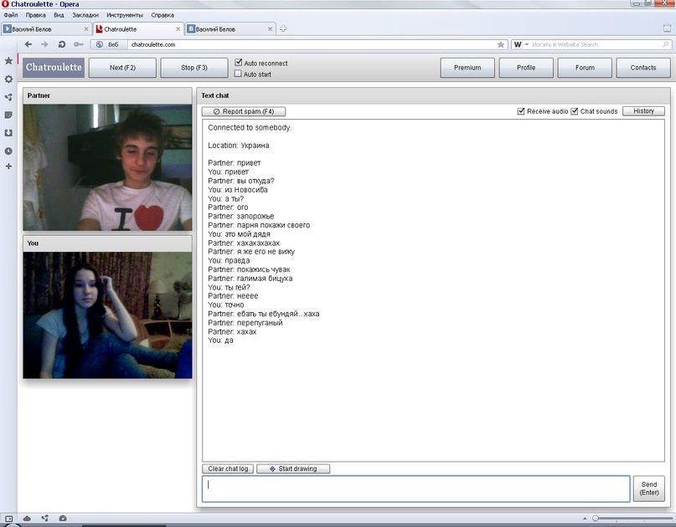676x527 pixels.
Task: Open Bookmarks panel star in sidebar
Action: (8, 61)
